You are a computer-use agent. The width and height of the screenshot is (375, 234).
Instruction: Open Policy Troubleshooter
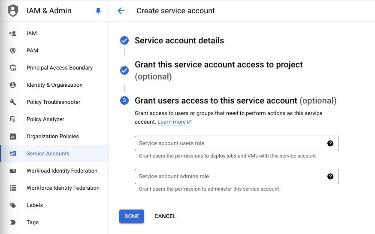[x=54, y=102]
